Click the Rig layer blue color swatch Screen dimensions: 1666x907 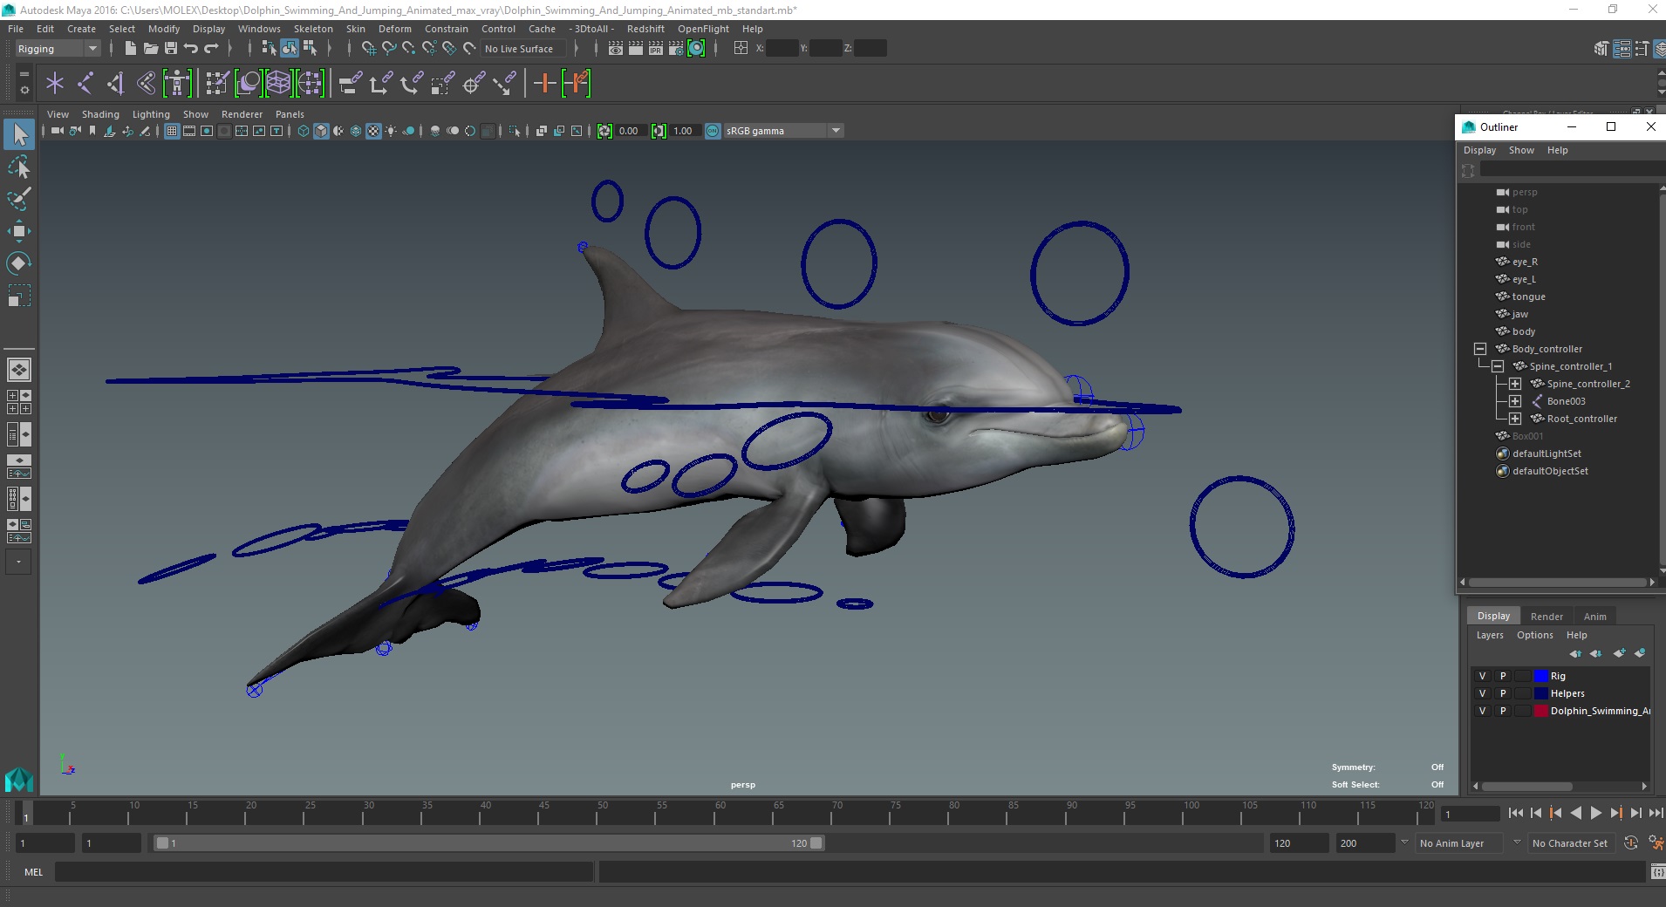coord(1540,676)
